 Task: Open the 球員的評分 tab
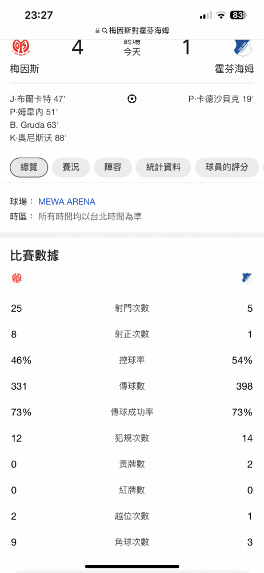coord(227,167)
